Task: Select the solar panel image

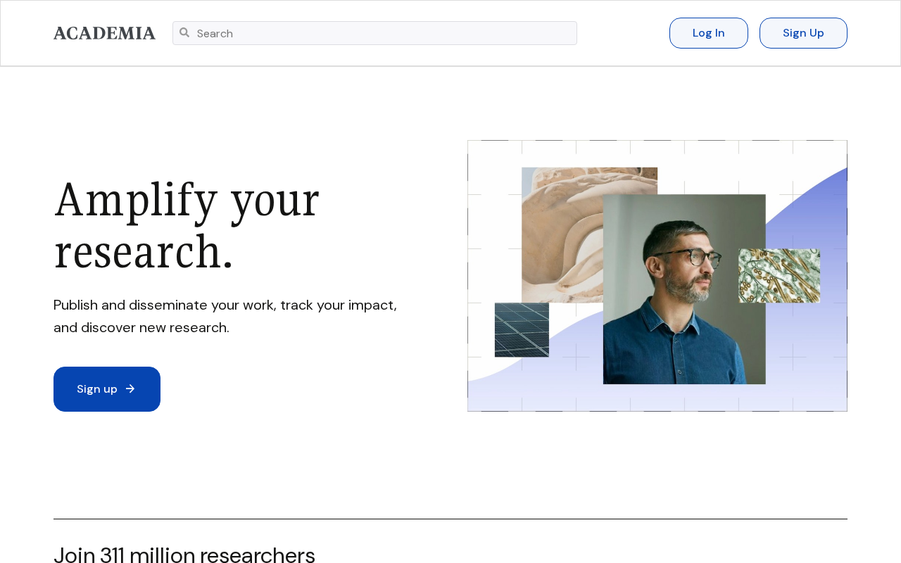Action: coord(522,330)
